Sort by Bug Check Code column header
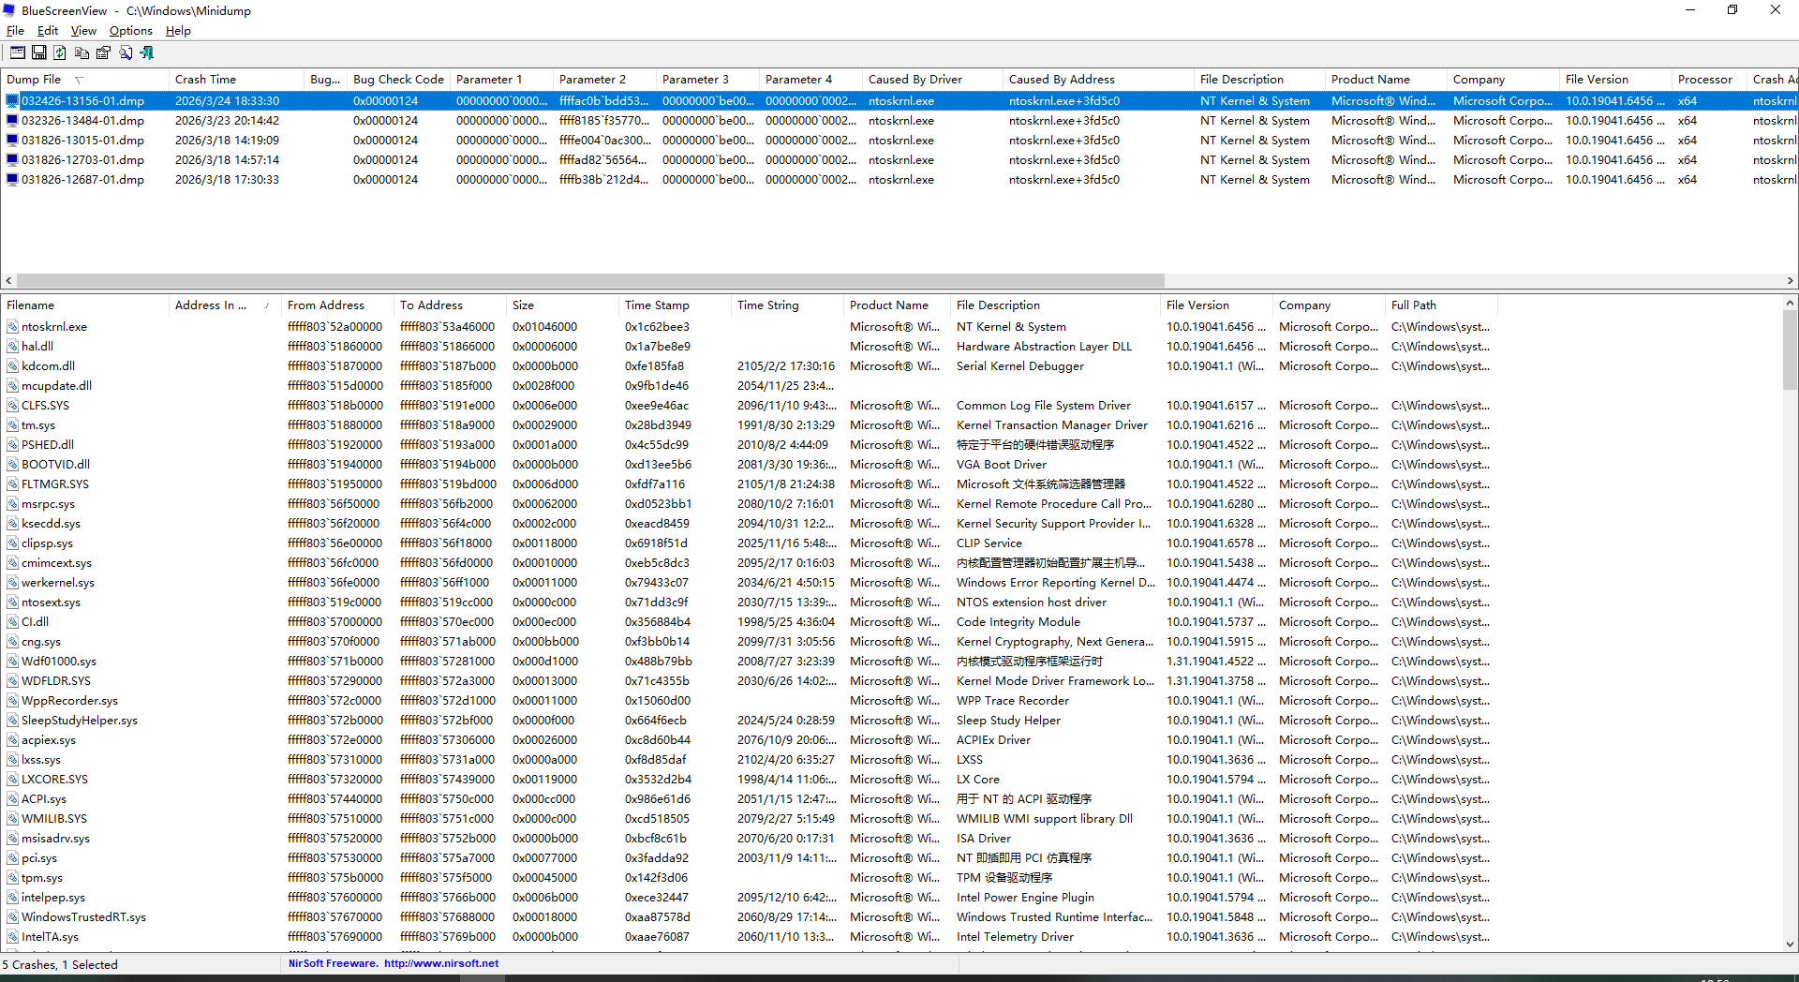1799x982 pixels. 398,80
